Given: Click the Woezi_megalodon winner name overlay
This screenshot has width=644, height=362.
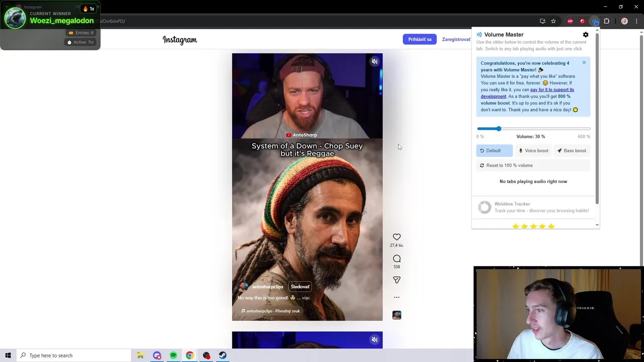Looking at the screenshot, I should click(62, 21).
